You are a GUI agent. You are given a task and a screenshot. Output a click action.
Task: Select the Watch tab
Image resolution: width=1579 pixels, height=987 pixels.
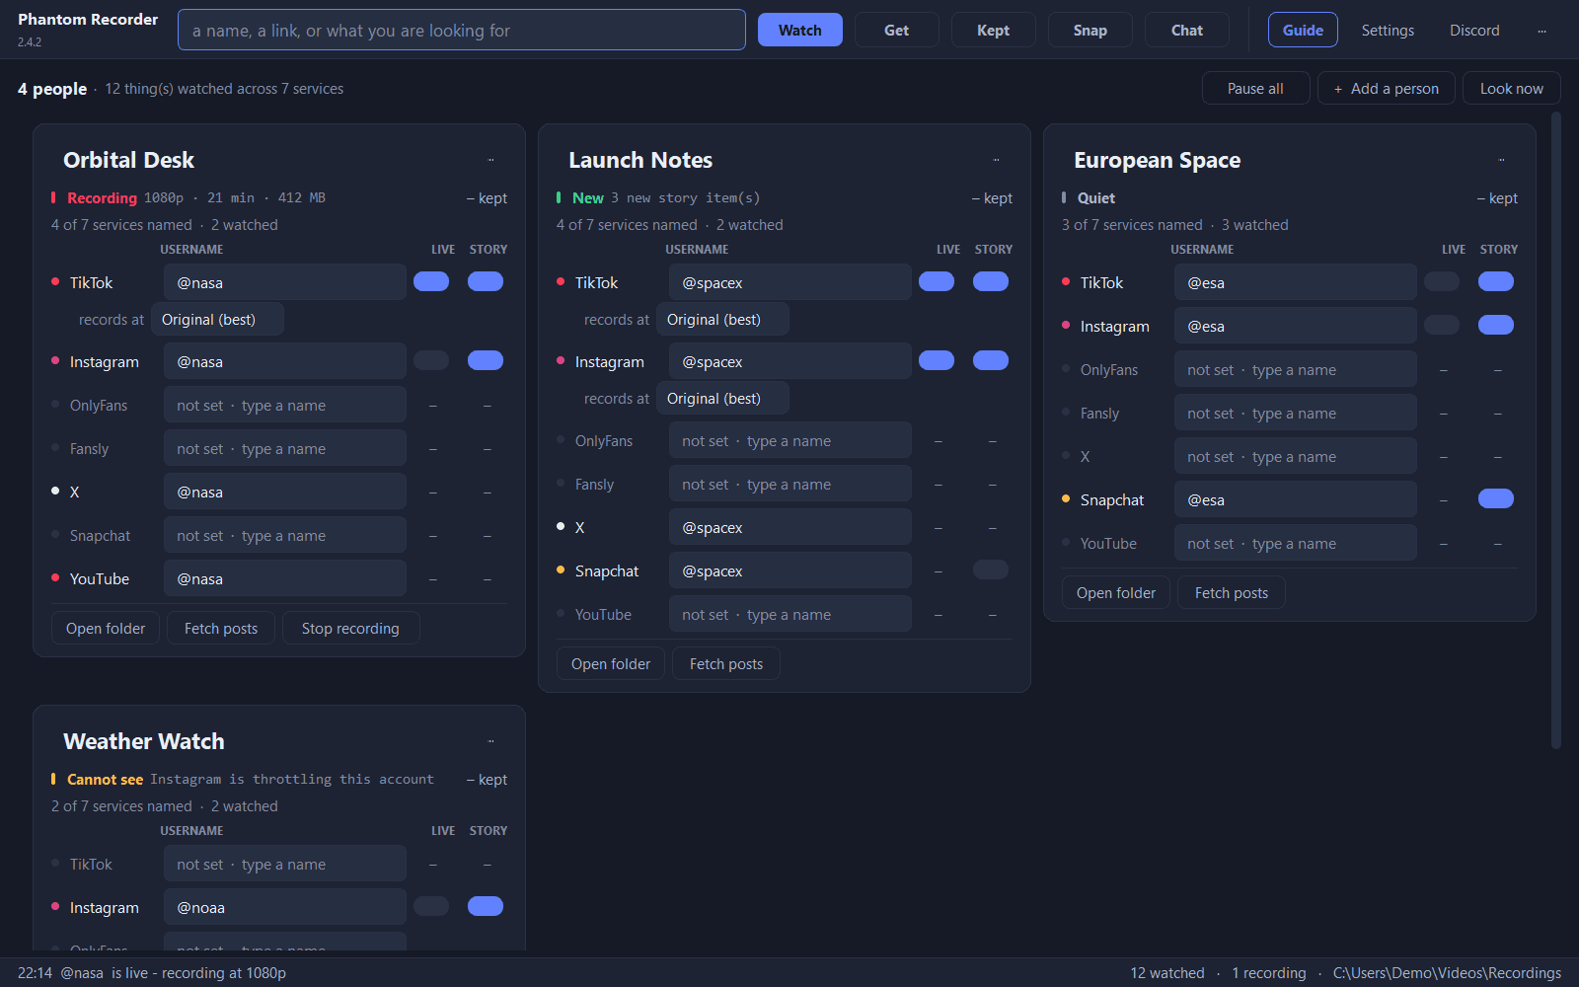click(799, 31)
